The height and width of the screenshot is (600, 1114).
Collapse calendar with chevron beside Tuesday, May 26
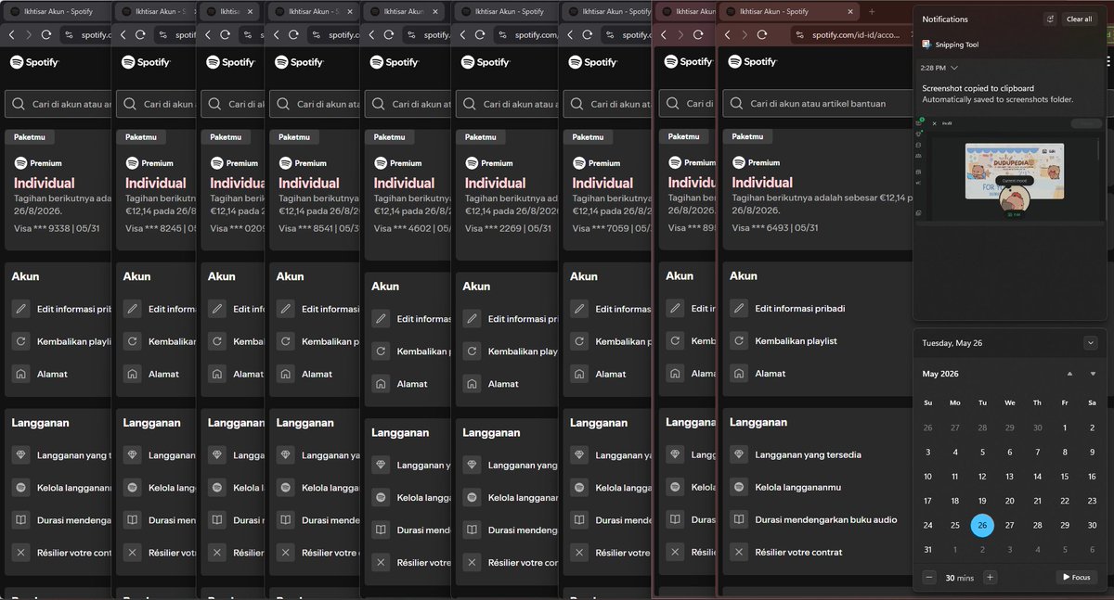tap(1090, 343)
